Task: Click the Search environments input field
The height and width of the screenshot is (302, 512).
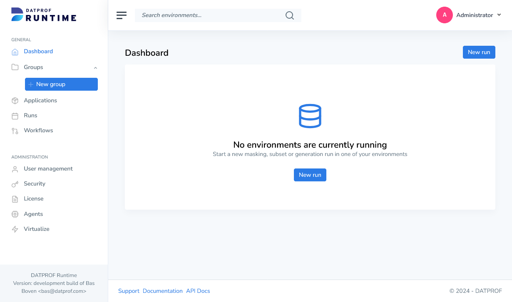Action: [218, 15]
